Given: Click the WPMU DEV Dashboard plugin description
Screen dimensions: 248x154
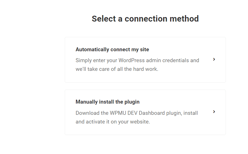Looking at the screenshot, I should tap(137, 113).
